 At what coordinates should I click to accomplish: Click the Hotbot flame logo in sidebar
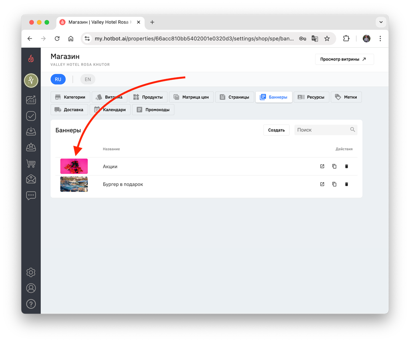pos(31,59)
